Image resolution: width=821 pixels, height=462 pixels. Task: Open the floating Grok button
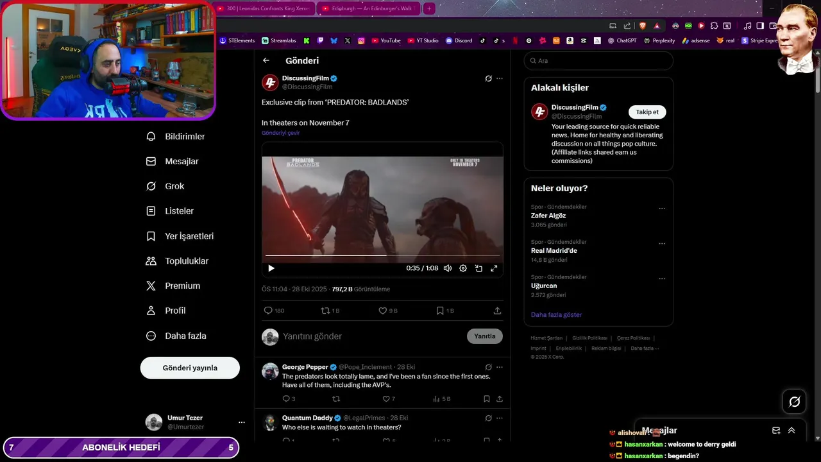pyautogui.click(x=795, y=402)
